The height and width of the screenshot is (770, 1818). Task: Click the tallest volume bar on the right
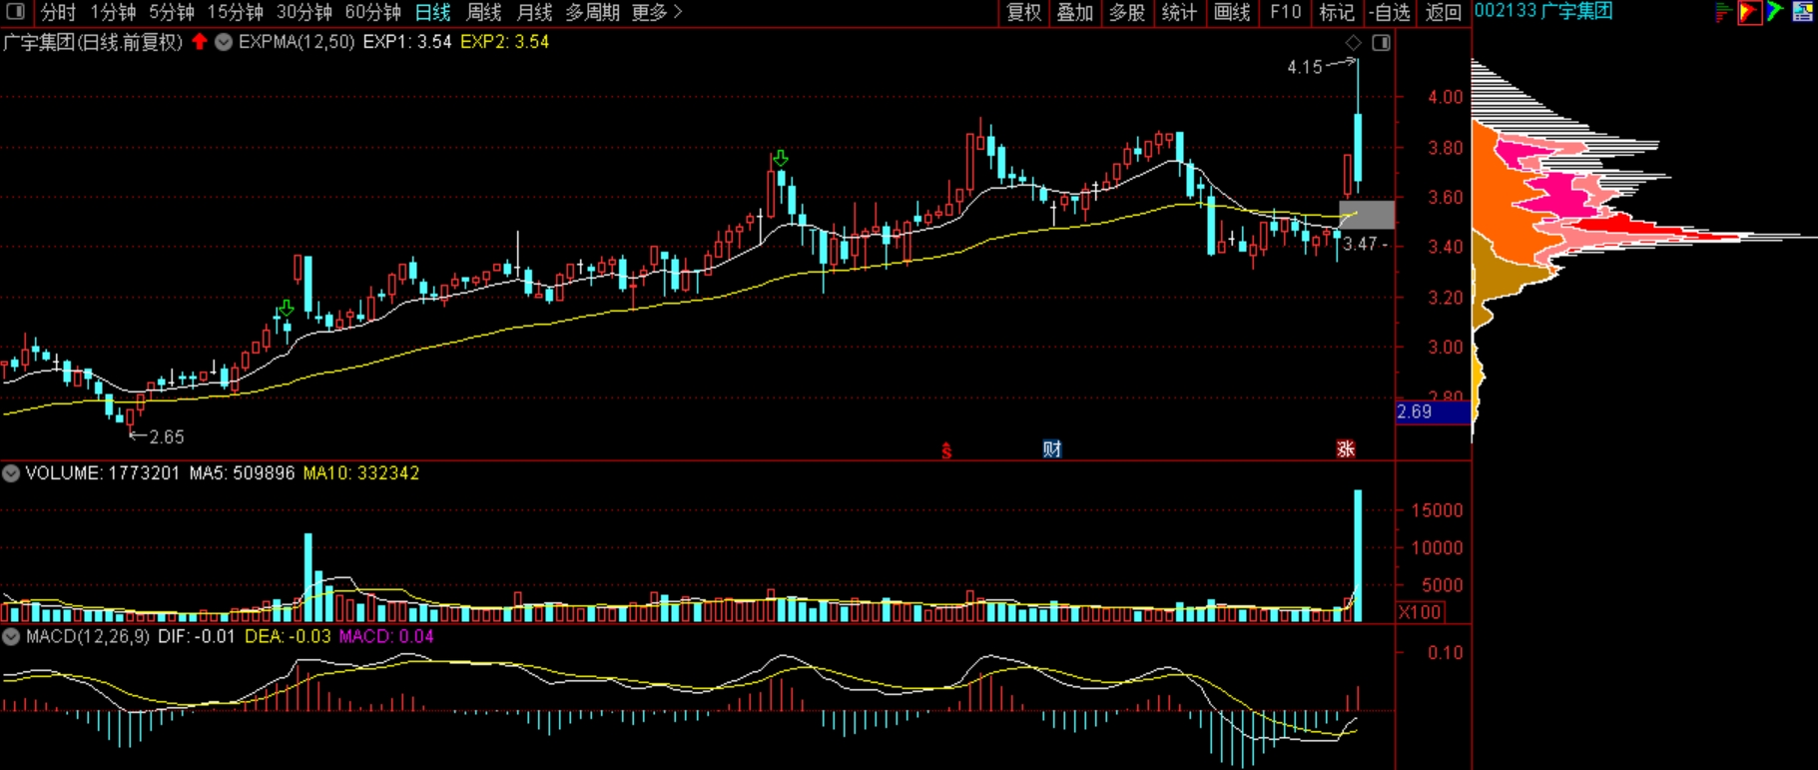(x=1358, y=555)
